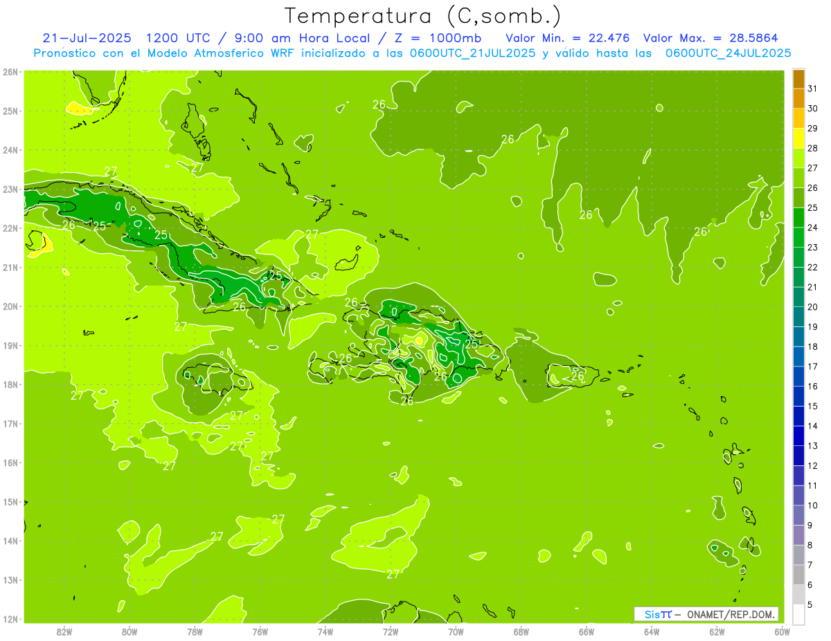831x641 pixels.
Task: Click the '62W' longitude axis label
Action: [717, 631]
